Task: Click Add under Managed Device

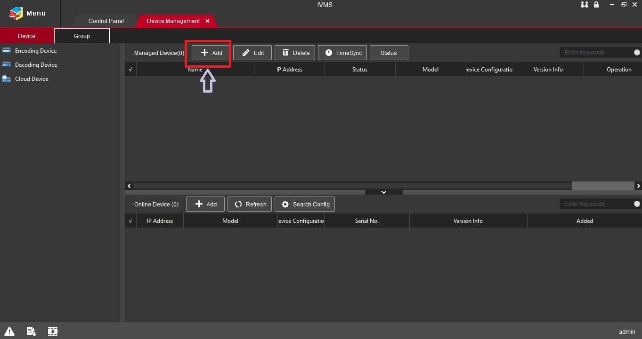Action: click(209, 53)
